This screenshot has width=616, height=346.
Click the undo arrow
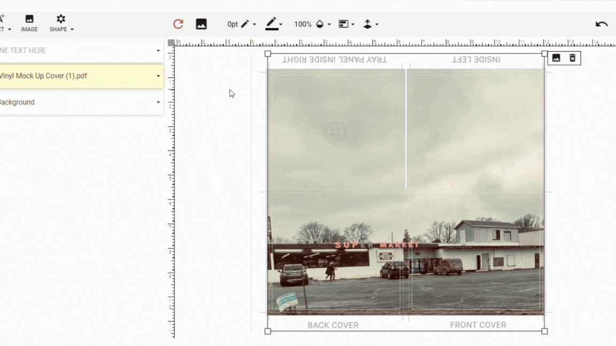602,25
